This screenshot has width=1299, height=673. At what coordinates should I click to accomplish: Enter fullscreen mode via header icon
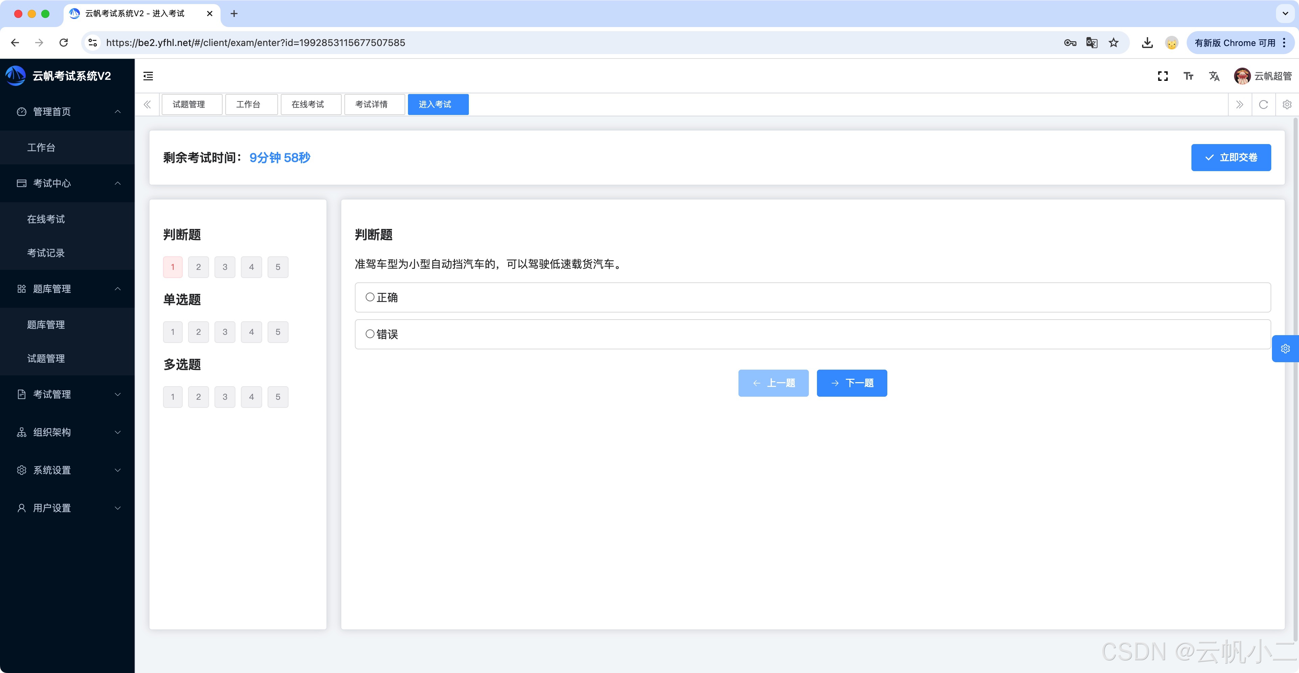[1163, 76]
